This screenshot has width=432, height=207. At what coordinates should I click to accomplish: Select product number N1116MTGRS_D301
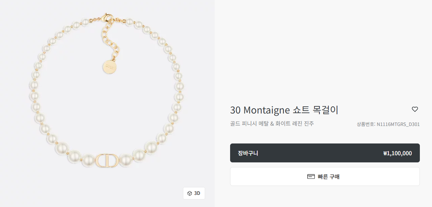(398, 125)
